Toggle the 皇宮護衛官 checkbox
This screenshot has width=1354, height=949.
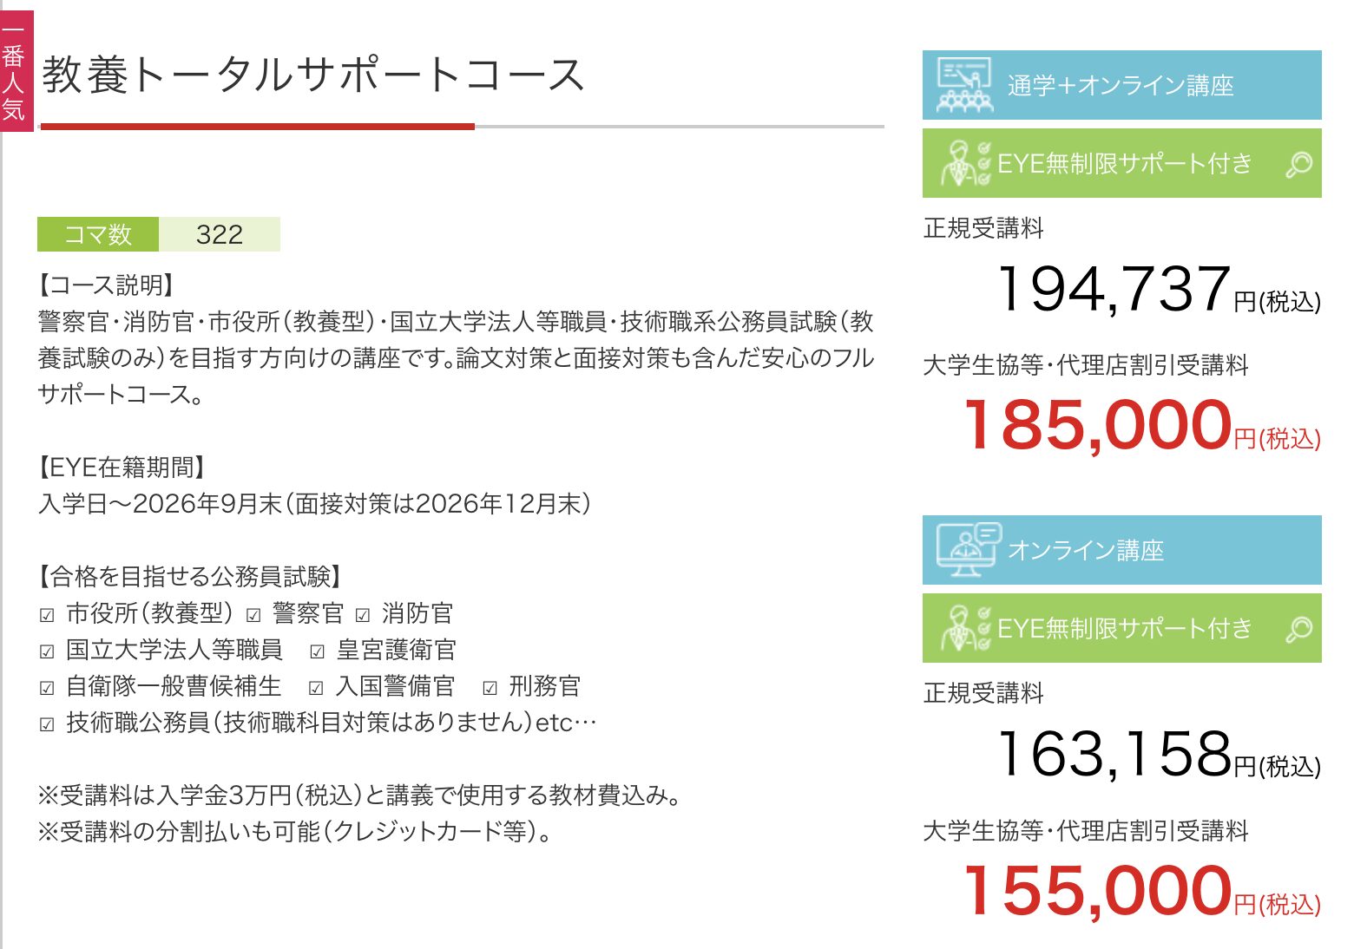coord(318,652)
